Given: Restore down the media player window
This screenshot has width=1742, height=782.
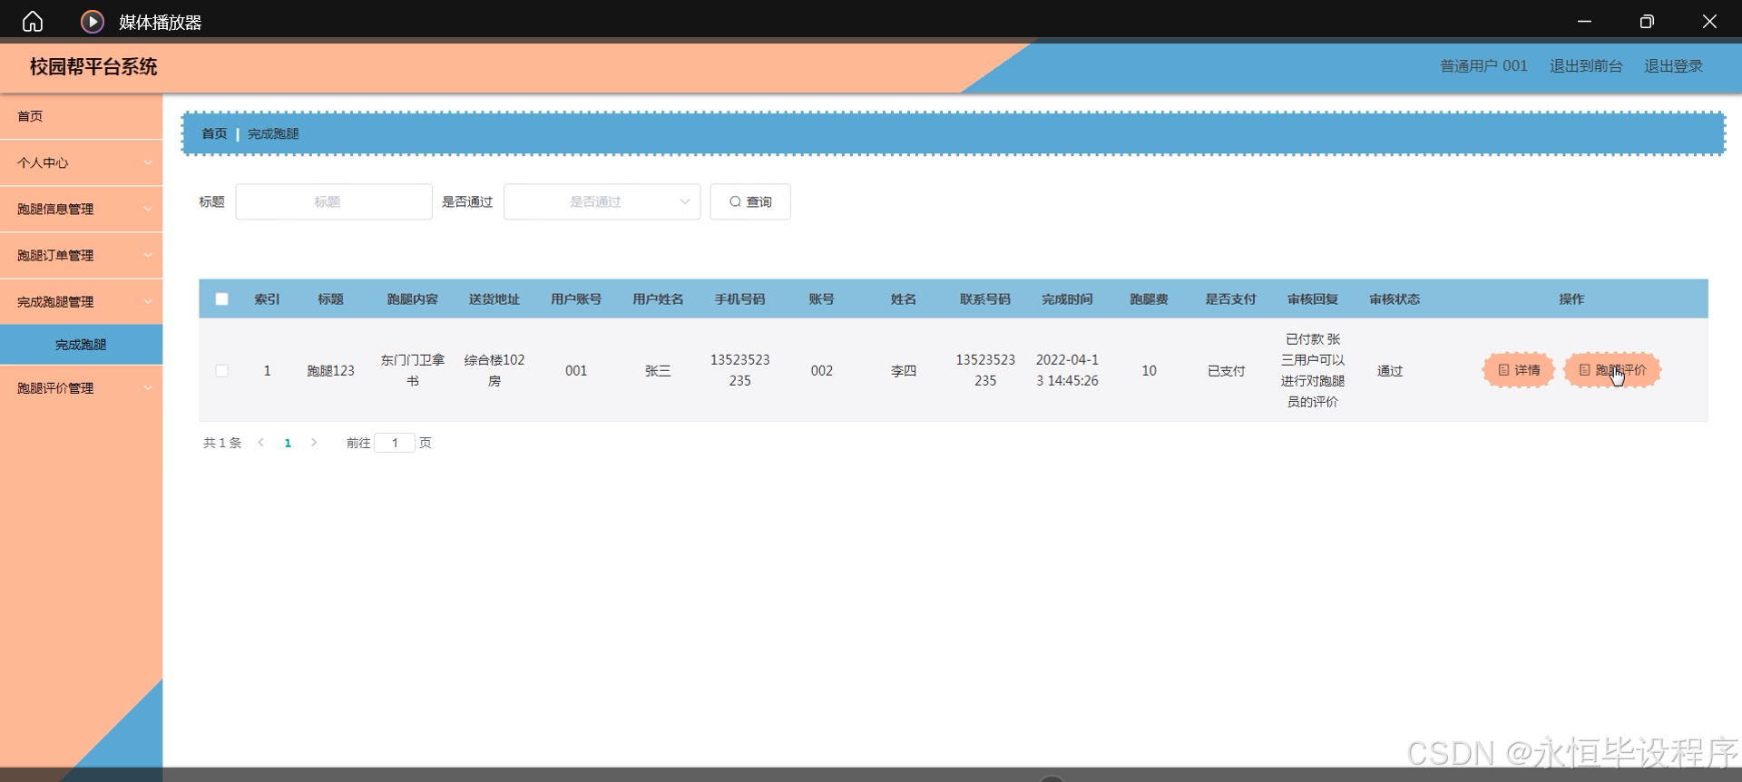Looking at the screenshot, I should coord(1647,21).
